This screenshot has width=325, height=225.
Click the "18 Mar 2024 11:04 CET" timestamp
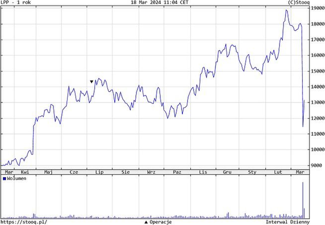160,2
